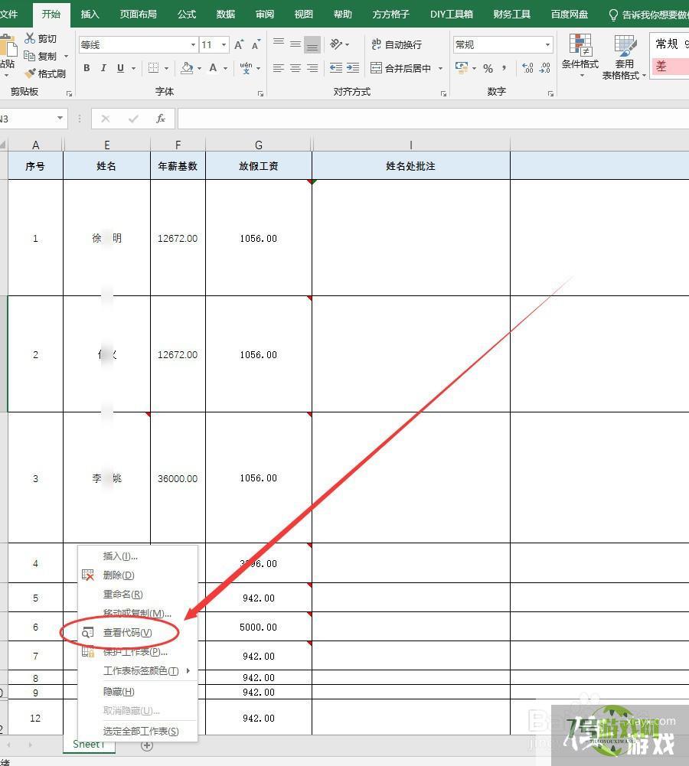Open the borders dropdown arrow
The width and height of the screenshot is (689, 766).
[x=166, y=68]
